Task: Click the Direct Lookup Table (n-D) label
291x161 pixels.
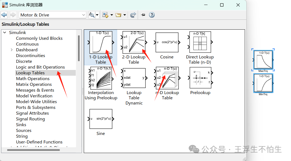Action: tap(200, 60)
